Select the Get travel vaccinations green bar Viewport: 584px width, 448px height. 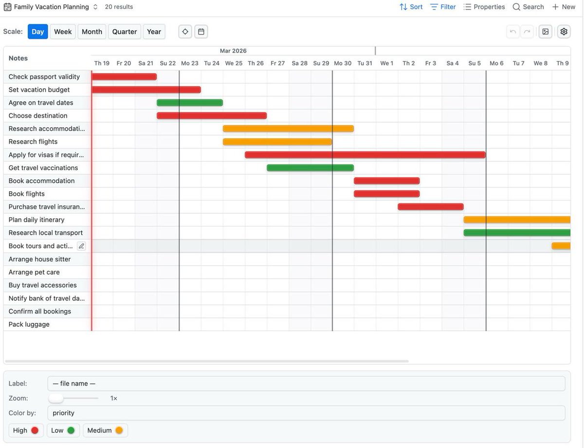pyautogui.click(x=310, y=168)
